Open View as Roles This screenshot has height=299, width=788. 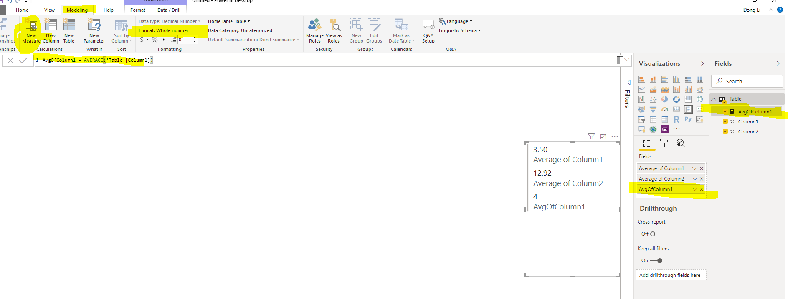point(334,31)
